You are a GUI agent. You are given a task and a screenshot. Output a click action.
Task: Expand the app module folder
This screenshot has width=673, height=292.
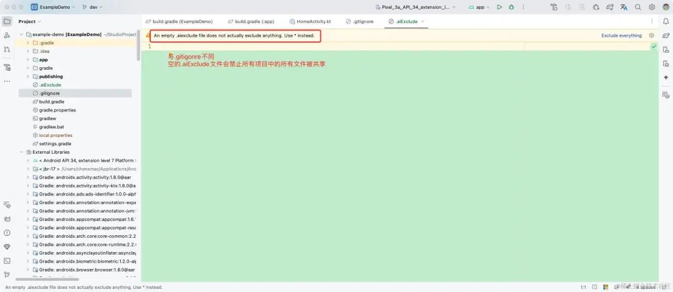[x=28, y=60]
